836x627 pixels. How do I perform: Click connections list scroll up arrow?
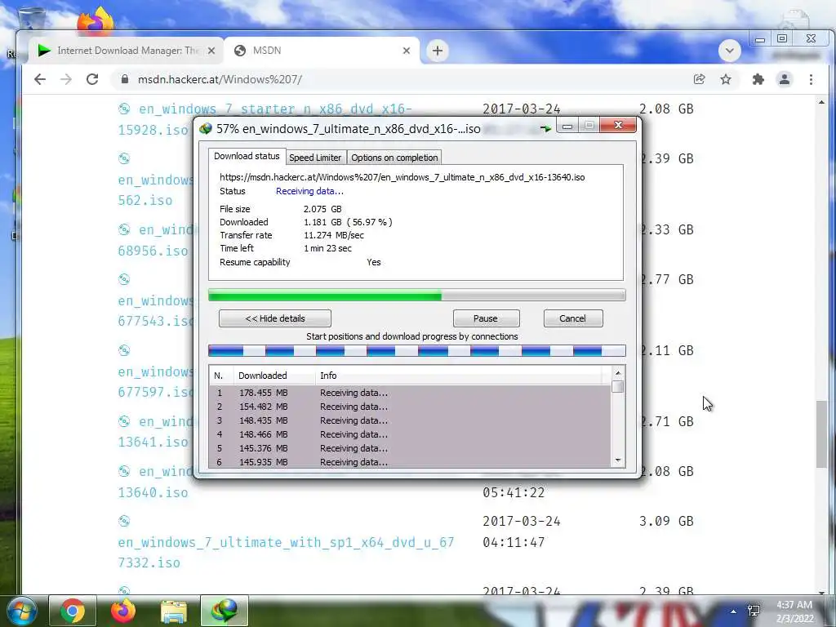[x=618, y=372]
